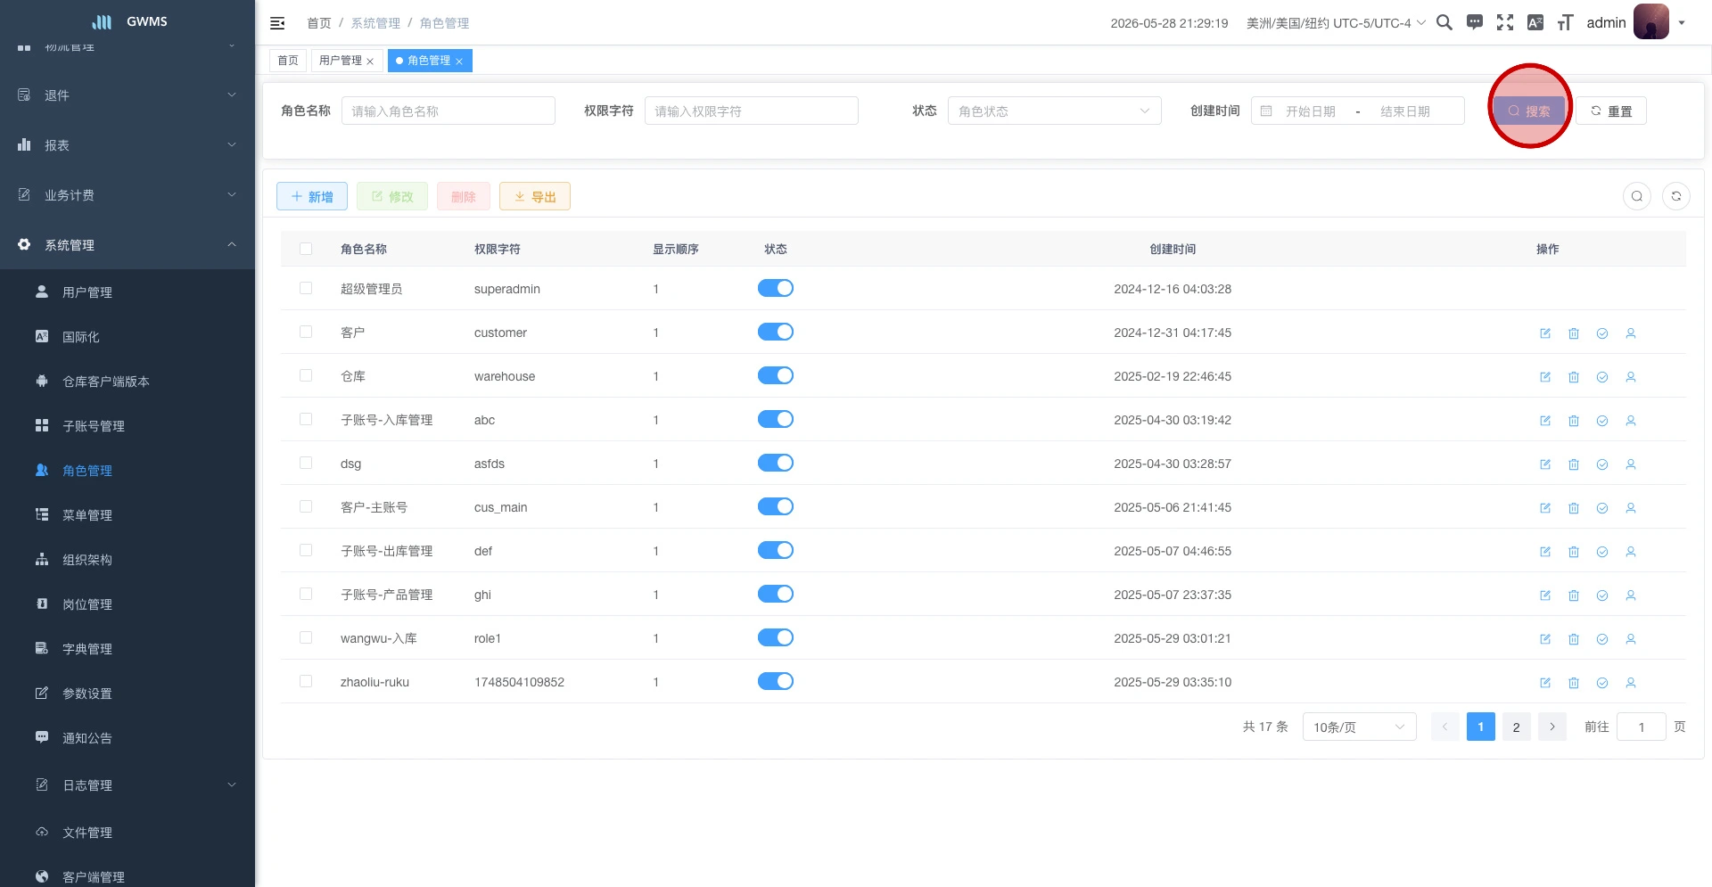Viewport: 1712px width, 887px height.
Task: Open data permission icon for warehouse row
Action: (1602, 377)
